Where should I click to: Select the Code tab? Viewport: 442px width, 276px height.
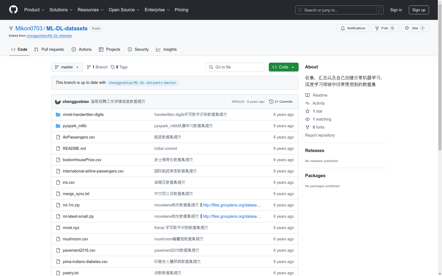pyautogui.click(x=19, y=49)
